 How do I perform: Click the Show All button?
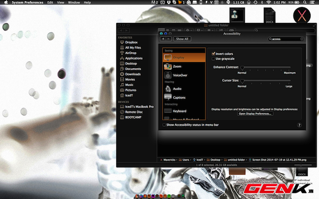[182, 39]
